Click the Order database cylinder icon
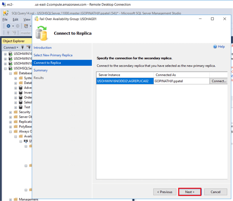This screenshot has height=201, width=233. [21, 97]
